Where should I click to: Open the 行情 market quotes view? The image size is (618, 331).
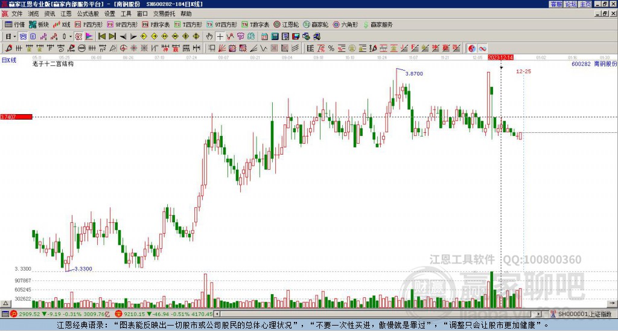pos(14,24)
